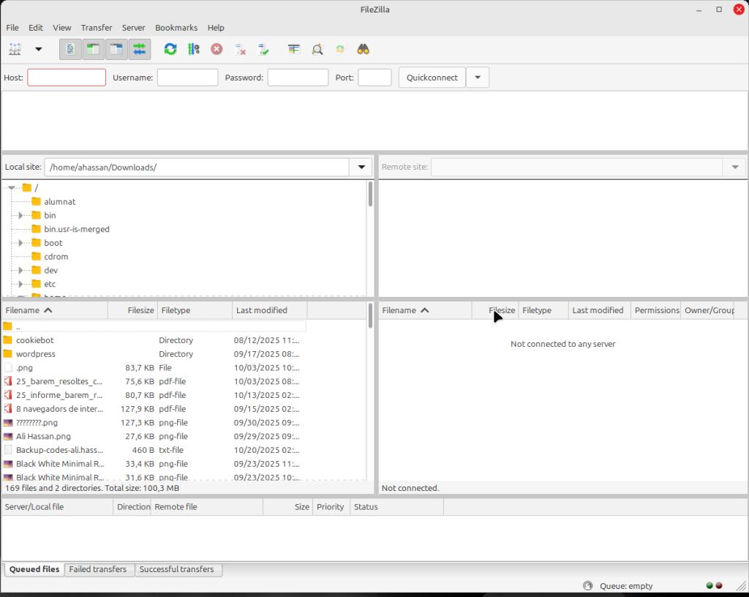Open the directory listing filters icon
The width and height of the screenshot is (749, 597).
tap(294, 49)
